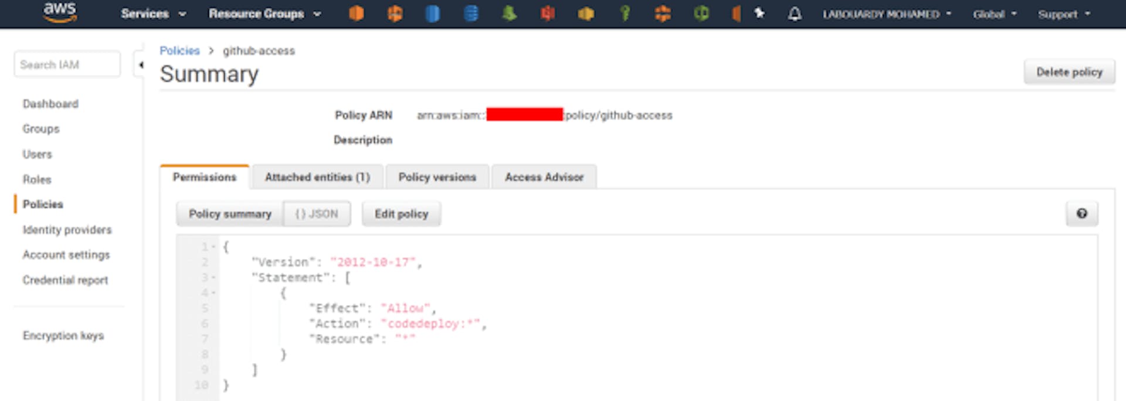Click the Edit policy button
The width and height of the screenshot is (1126, 401).
tap(402, 214)
